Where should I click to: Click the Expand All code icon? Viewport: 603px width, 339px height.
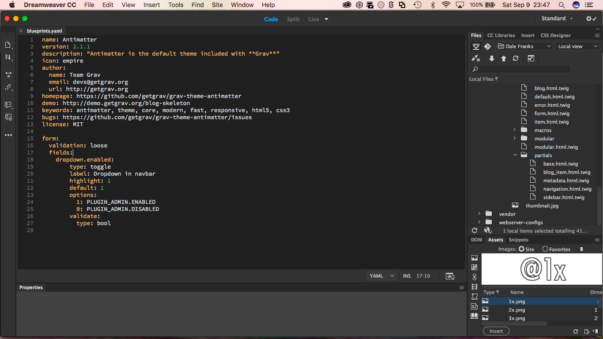[x=8, y=75]
